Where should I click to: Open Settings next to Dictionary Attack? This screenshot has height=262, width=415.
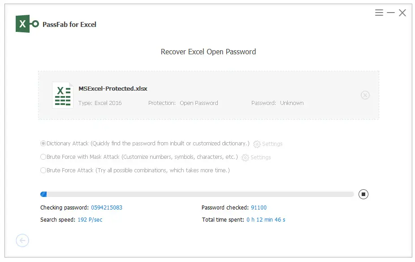(272, 144)
